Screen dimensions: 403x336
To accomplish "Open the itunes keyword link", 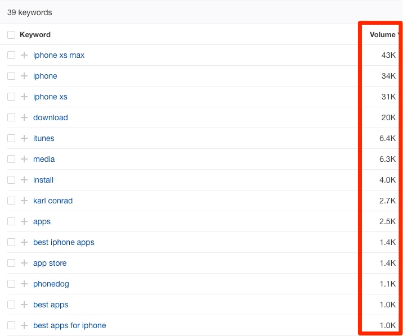I will pyautogui.click(x=44, y=138).
